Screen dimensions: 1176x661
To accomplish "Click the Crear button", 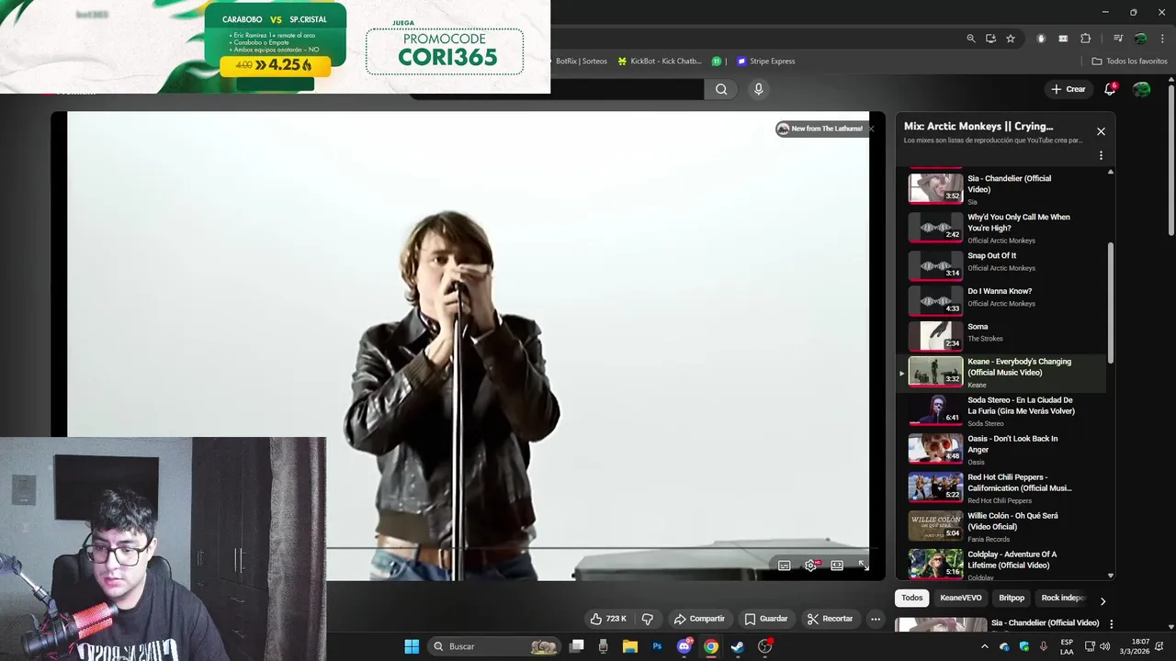I will (1068, 89).
